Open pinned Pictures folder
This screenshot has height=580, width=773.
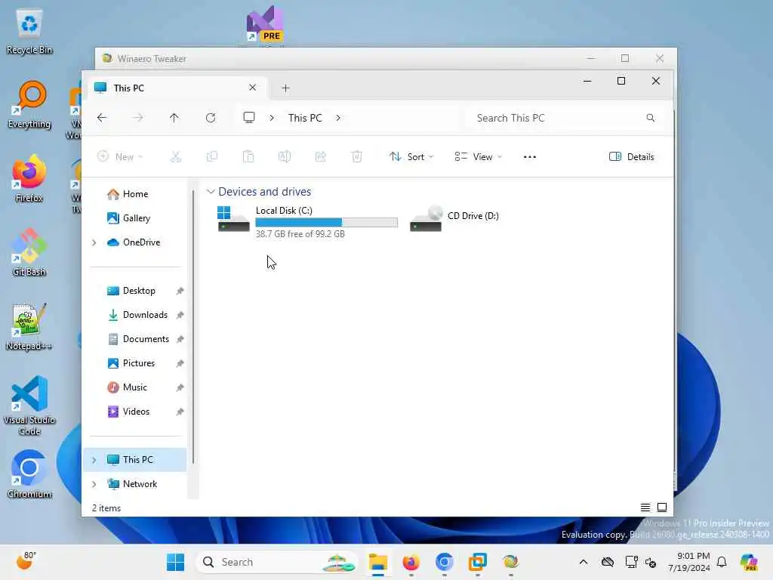tap(139, 363)
